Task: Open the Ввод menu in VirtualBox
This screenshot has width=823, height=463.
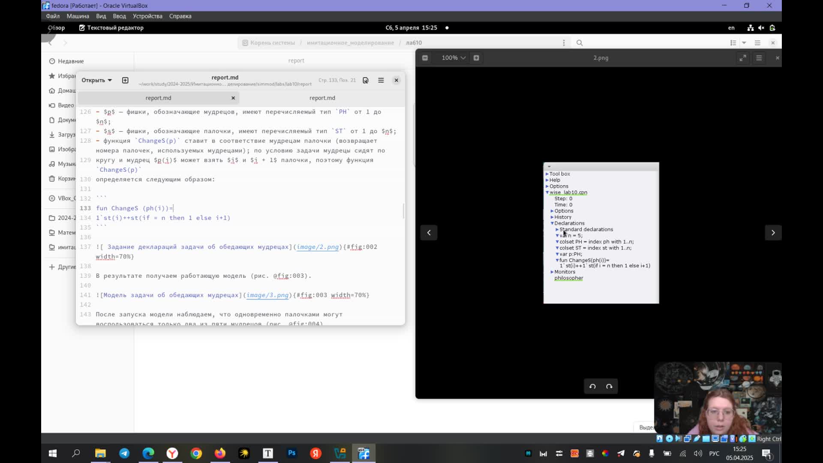Action: [119, 16]
